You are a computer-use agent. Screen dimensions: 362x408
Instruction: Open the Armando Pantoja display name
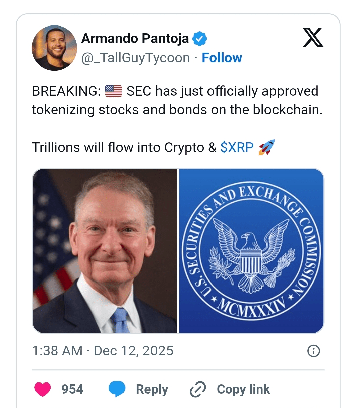(x=135, y=39)
